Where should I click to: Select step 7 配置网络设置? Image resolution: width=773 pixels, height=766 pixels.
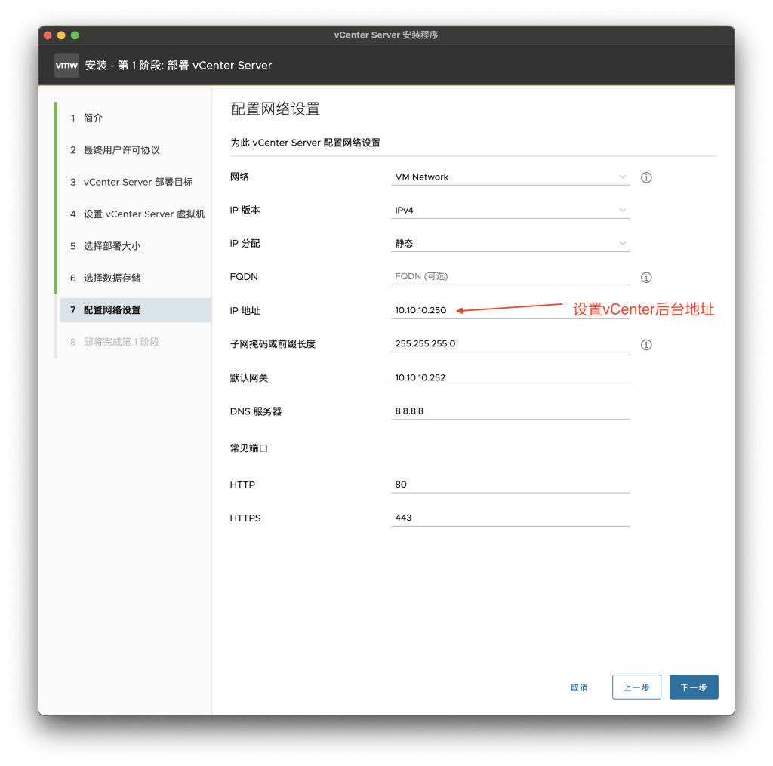tap(136, 310)
